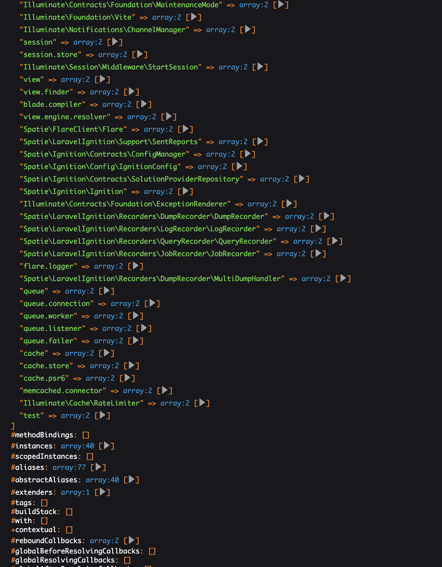Expand the "queue.listener" array
This screenshot has height=567, width=442.
coord(144,328)
